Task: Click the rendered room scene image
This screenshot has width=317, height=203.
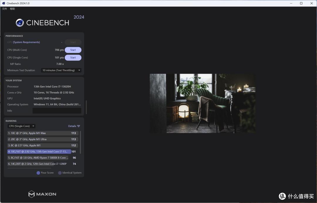Action: click(202, 103)
